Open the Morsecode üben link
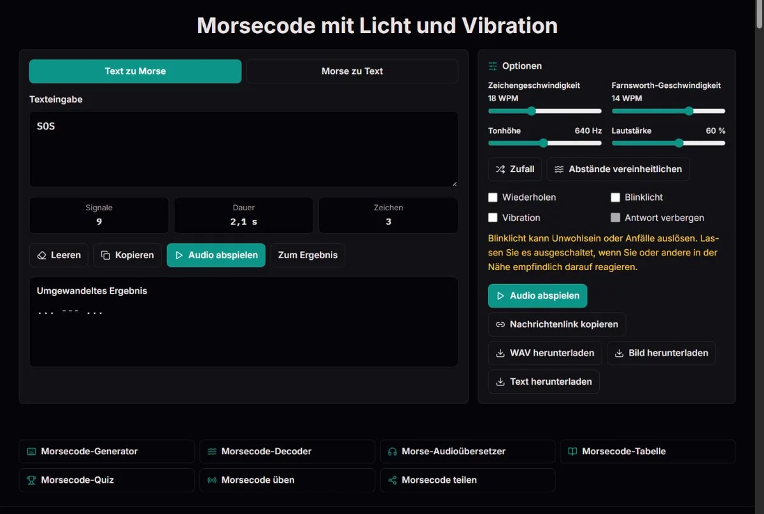The height and width of the screenshot is (514, 764). tap(287, 480)
